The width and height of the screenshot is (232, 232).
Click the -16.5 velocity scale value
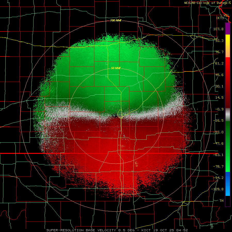point(218,121)
